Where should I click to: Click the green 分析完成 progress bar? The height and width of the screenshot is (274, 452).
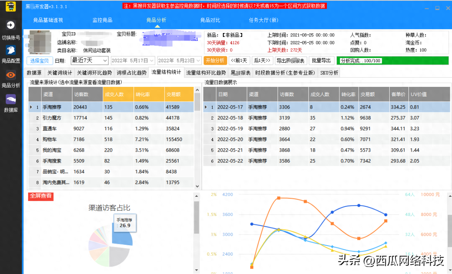click(392, 61)
